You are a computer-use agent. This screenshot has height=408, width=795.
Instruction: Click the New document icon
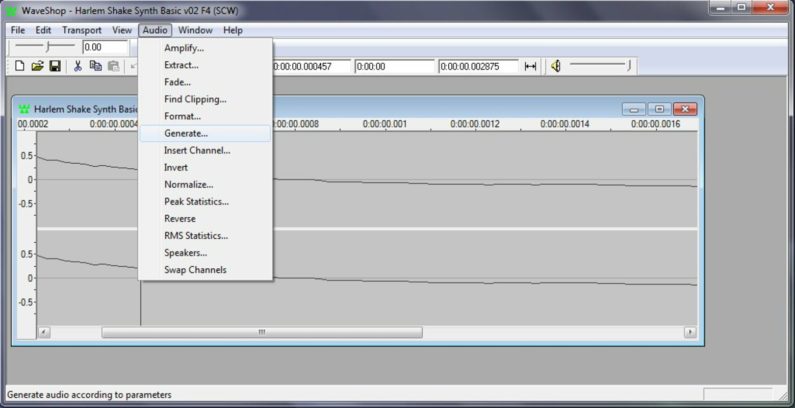point(20,66)
